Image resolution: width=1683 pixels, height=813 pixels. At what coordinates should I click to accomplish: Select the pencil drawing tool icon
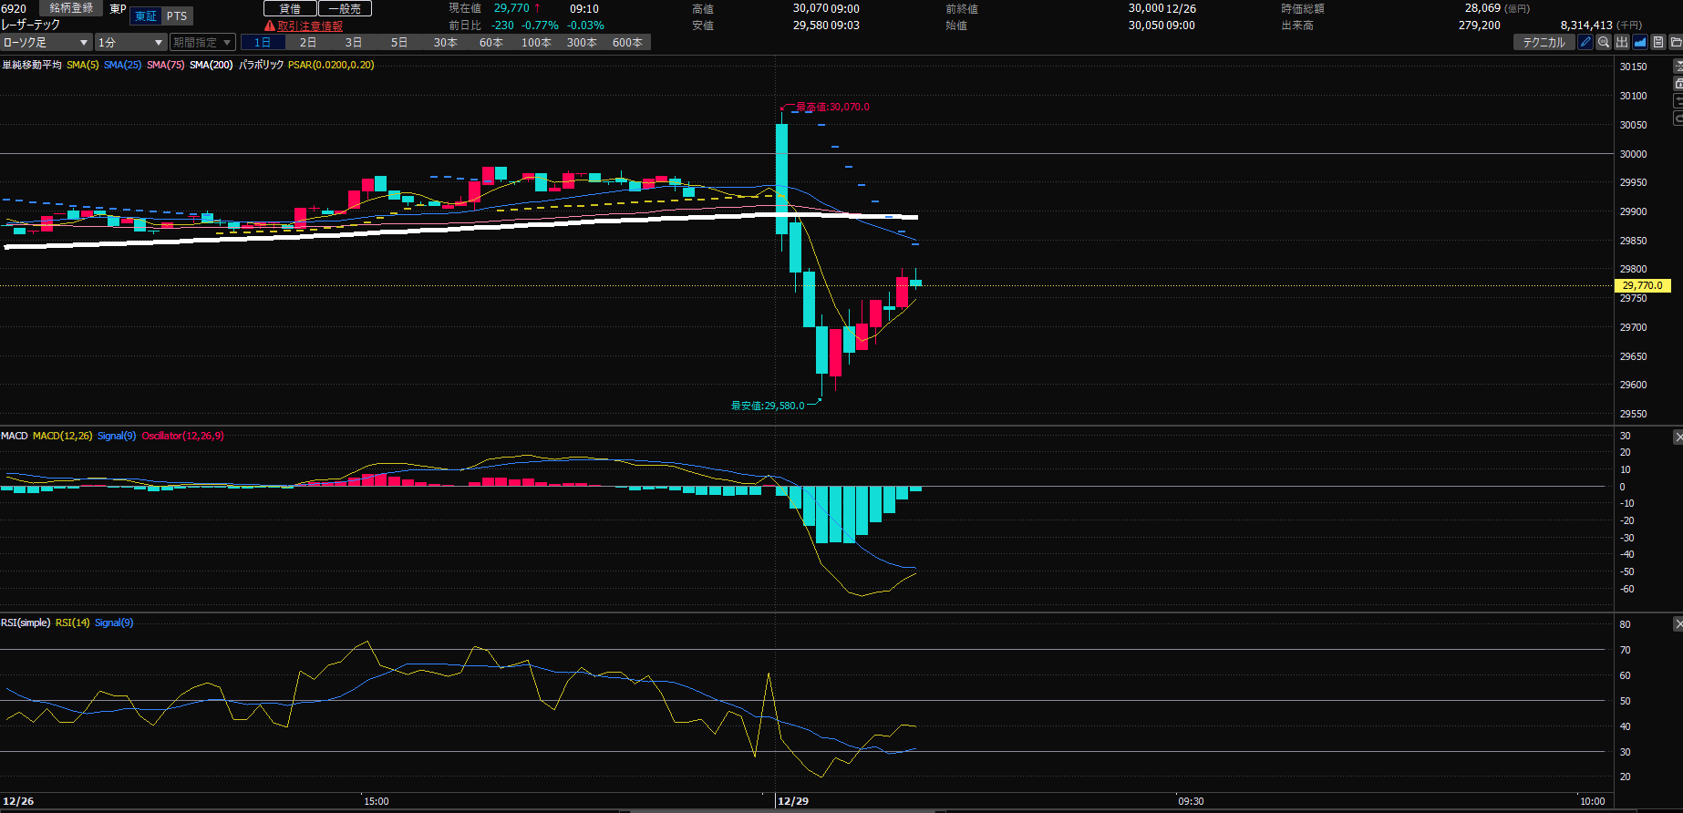pos(1585,42)
